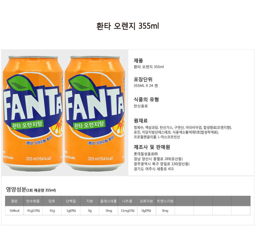Click the left Fanta can image
Image resolution: width=256 pixels, height=230 pixels.
33,114
